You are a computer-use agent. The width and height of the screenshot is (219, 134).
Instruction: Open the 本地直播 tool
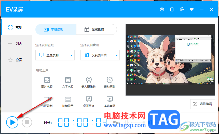point(109,102)
